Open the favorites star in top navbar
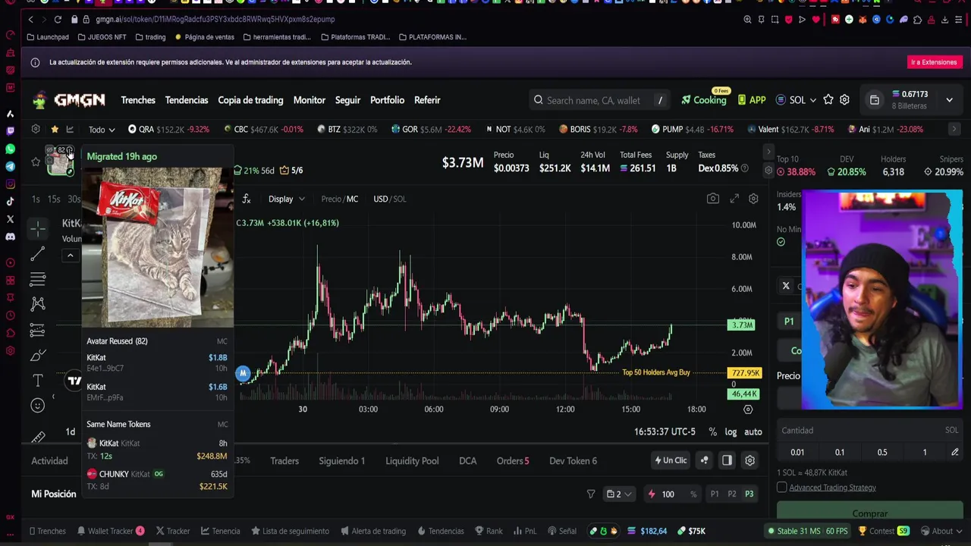The width and height of the screenshot is (971, 546). [x=828, y=100]
